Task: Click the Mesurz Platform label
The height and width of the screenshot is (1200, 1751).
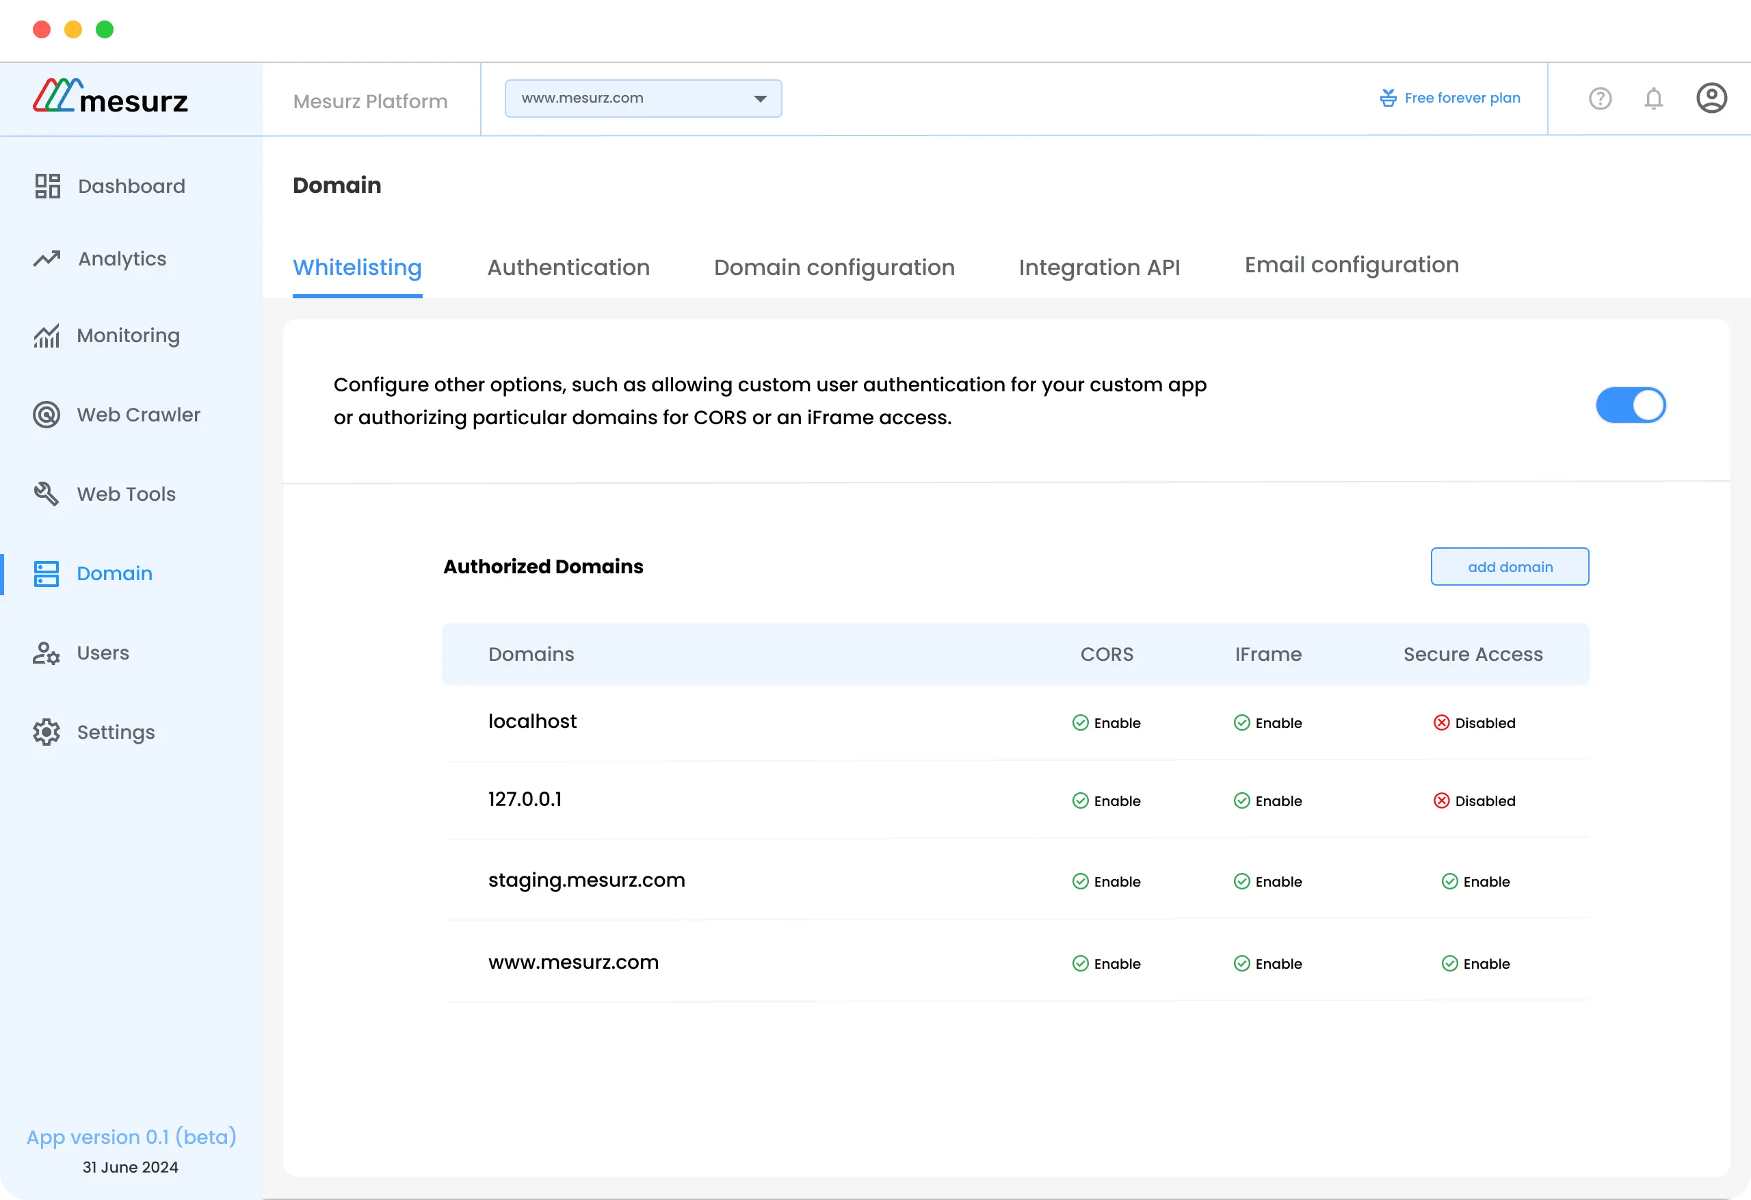Action: [370, 101]
